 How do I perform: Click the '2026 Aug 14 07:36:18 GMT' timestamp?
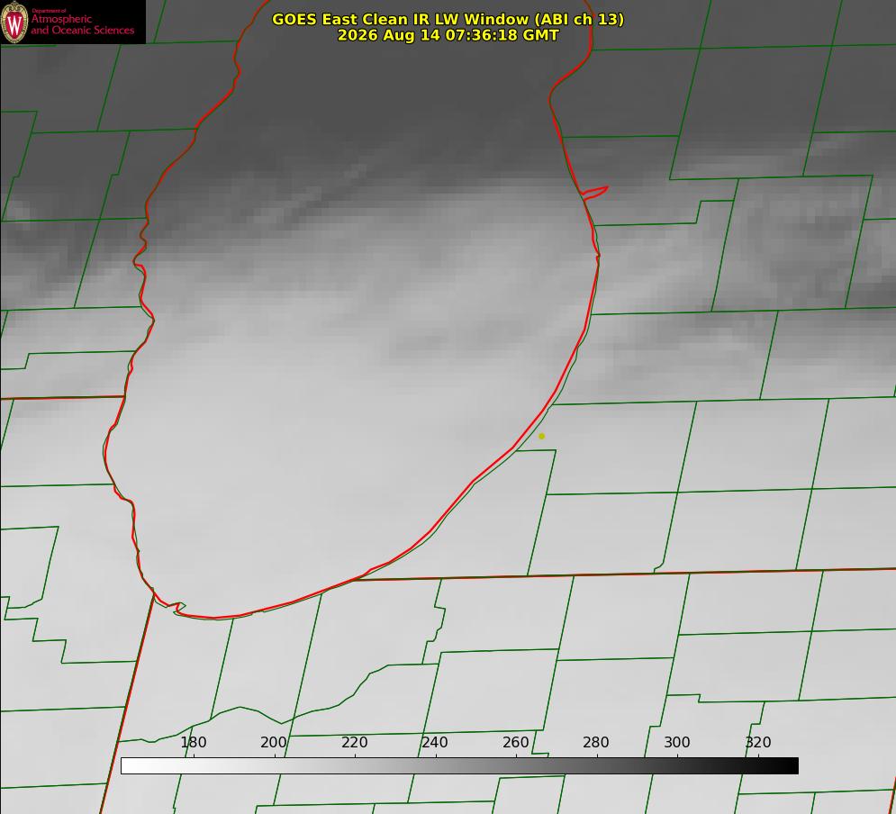pos(448,35)
